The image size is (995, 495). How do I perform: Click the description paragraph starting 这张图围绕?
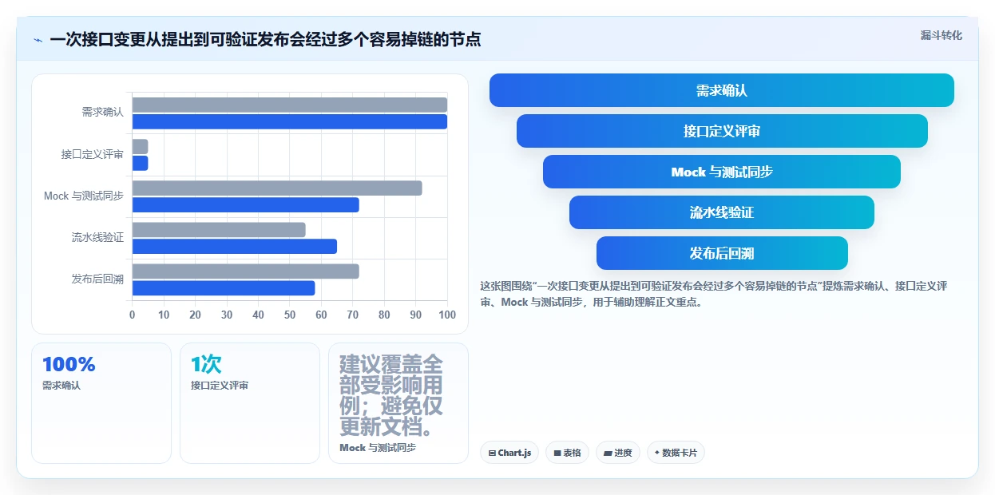tap(714, 294)
